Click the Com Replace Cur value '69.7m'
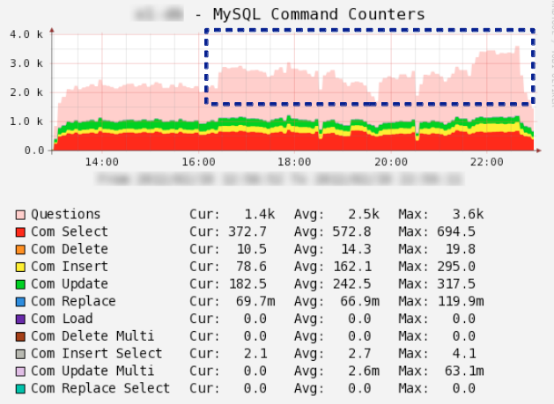The height and width of the screenshot is (404, 554). point(255,301)
